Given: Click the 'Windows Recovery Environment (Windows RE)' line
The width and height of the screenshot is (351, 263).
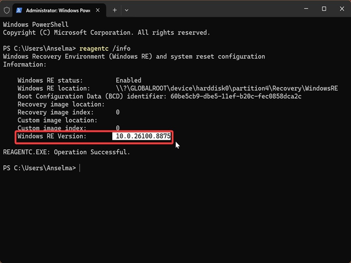Looking at the screenshot, I should click(x=134, y=57).
